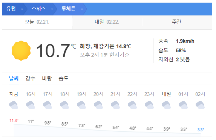Click the 3.9° temperature value
Screen dimensions: 216x140
point(167,129)
